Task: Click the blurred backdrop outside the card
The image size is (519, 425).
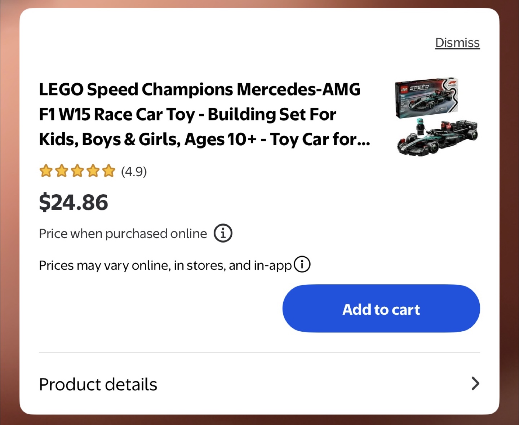Action: click(x=9, y=216)
